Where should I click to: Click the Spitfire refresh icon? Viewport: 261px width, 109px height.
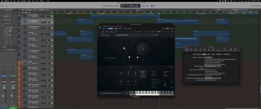point(120,32)
